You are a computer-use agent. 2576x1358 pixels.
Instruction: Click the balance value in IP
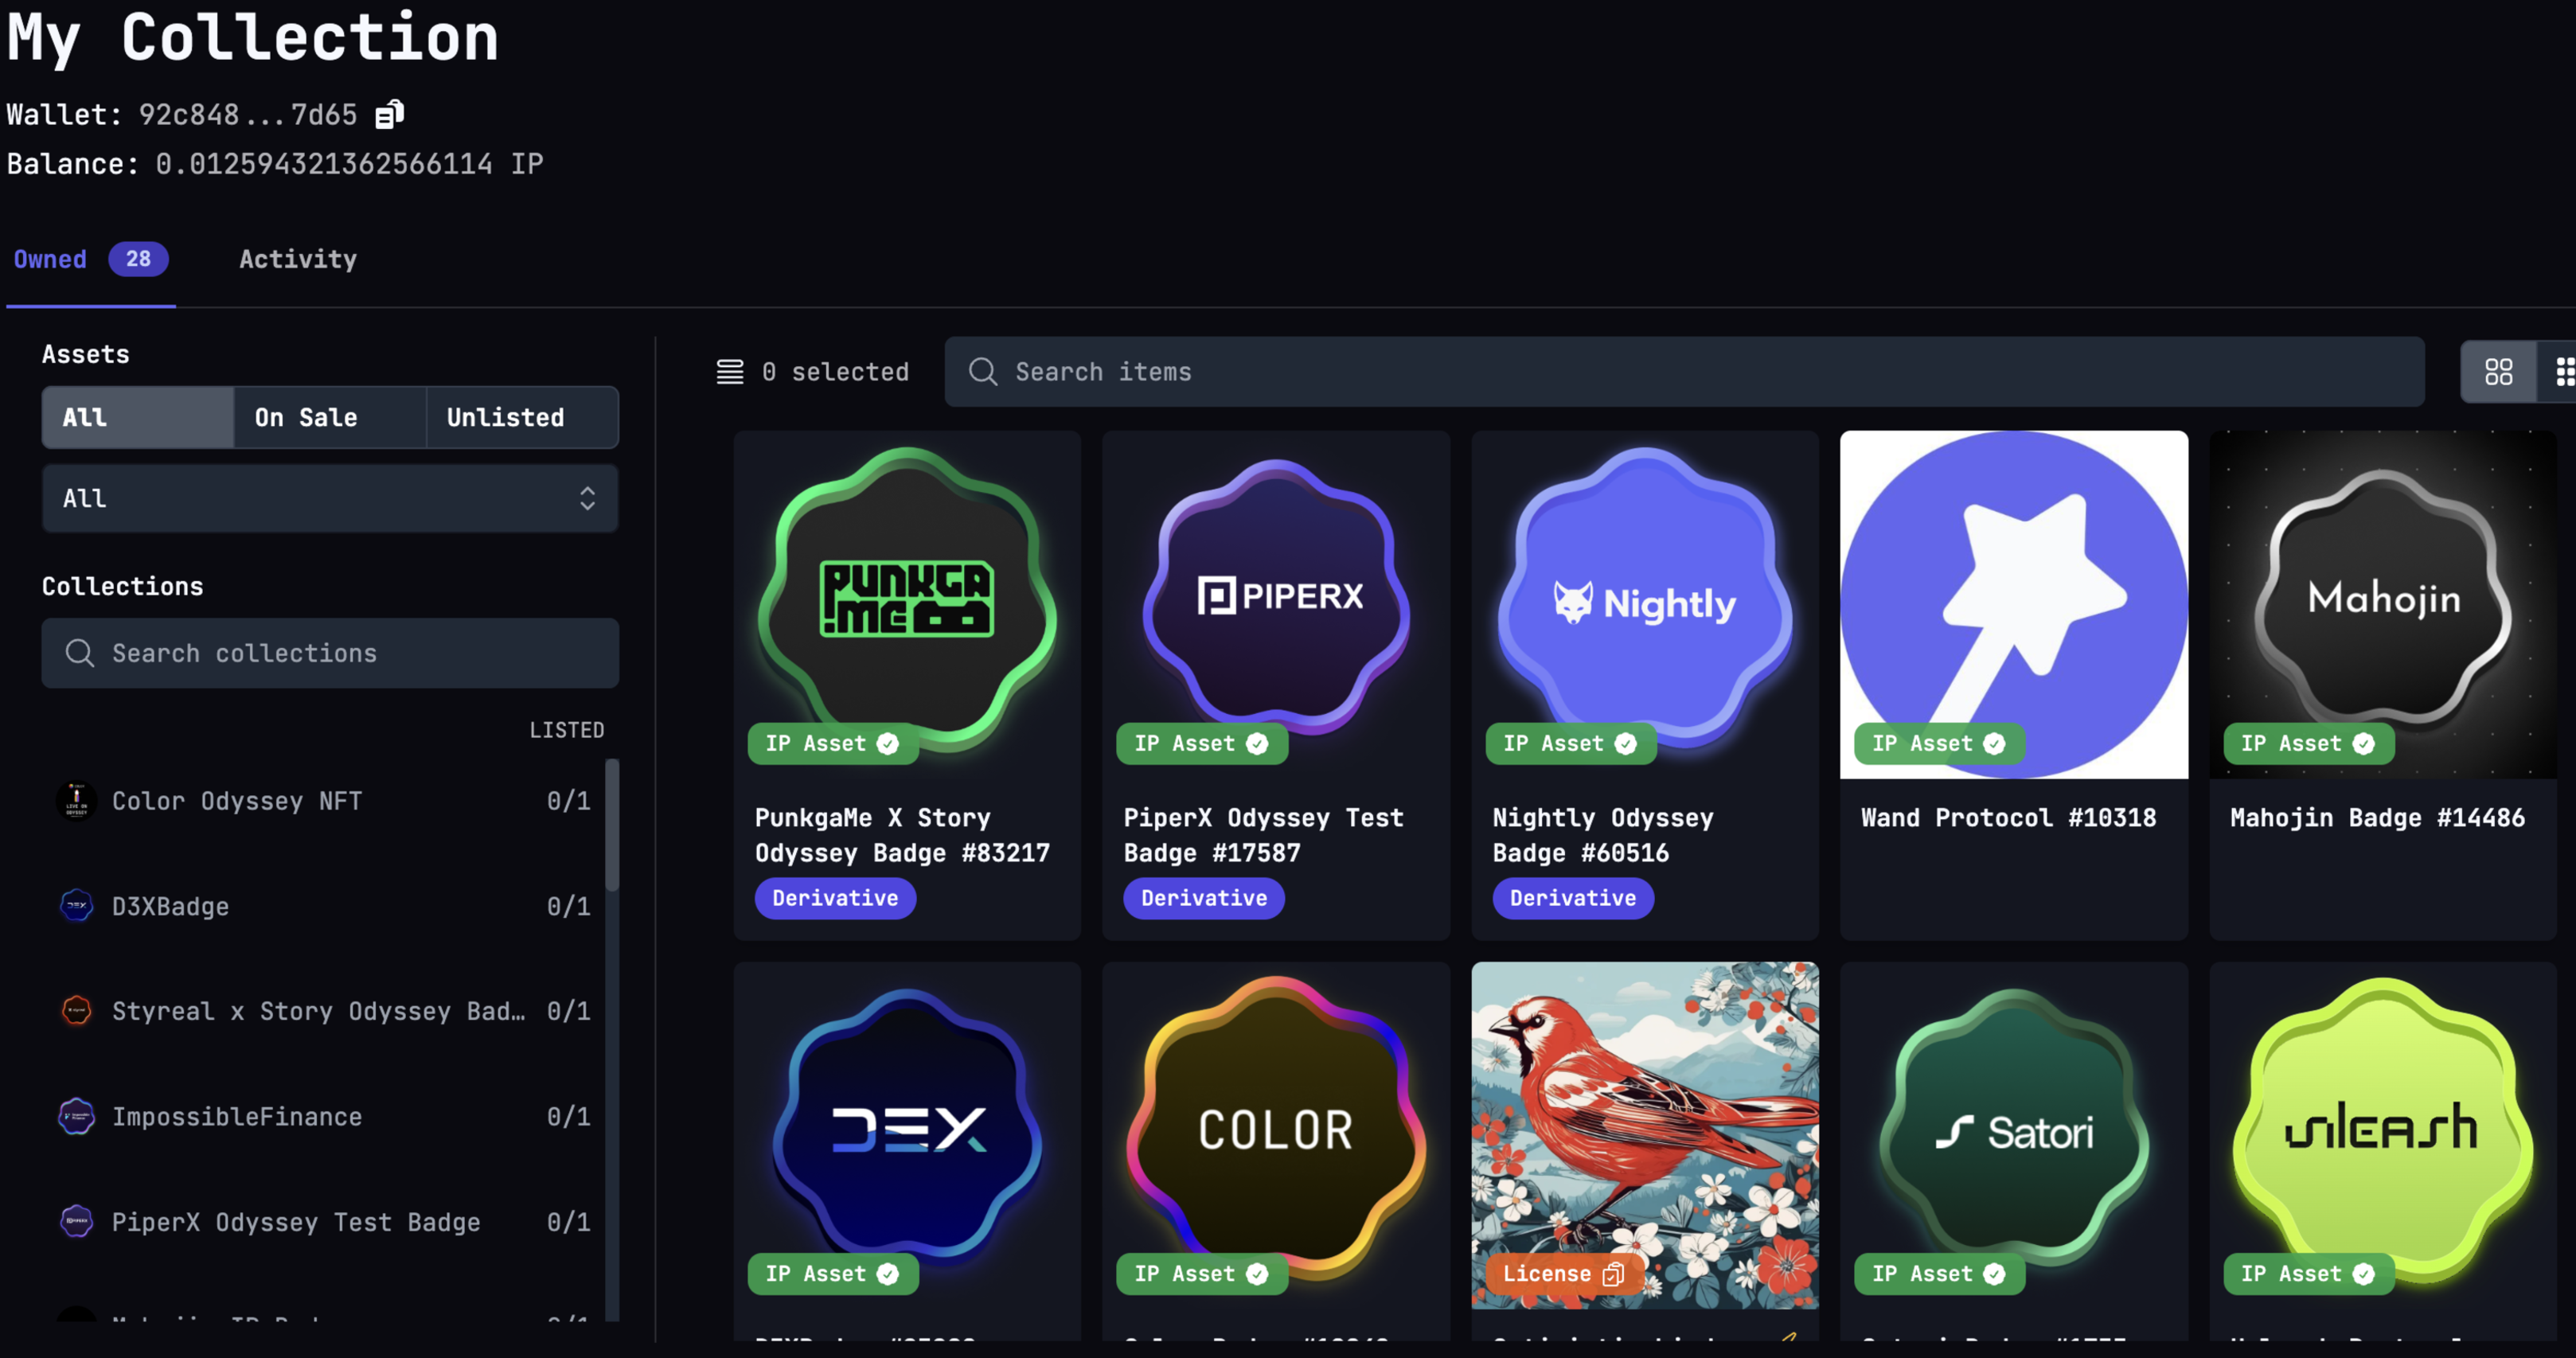click(x=349, y=164)
